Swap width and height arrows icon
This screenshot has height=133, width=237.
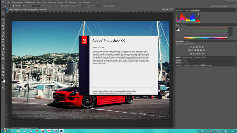[89, 6]
